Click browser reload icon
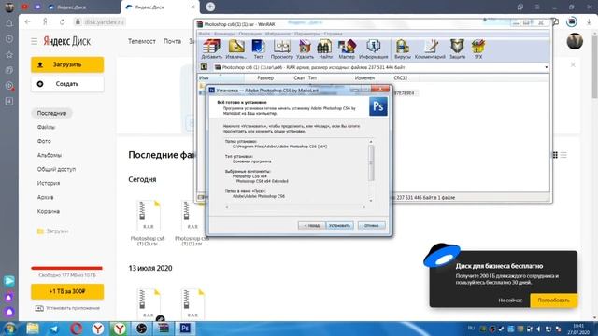The height and width of the screenshot is (336, 598). point(62,22)
